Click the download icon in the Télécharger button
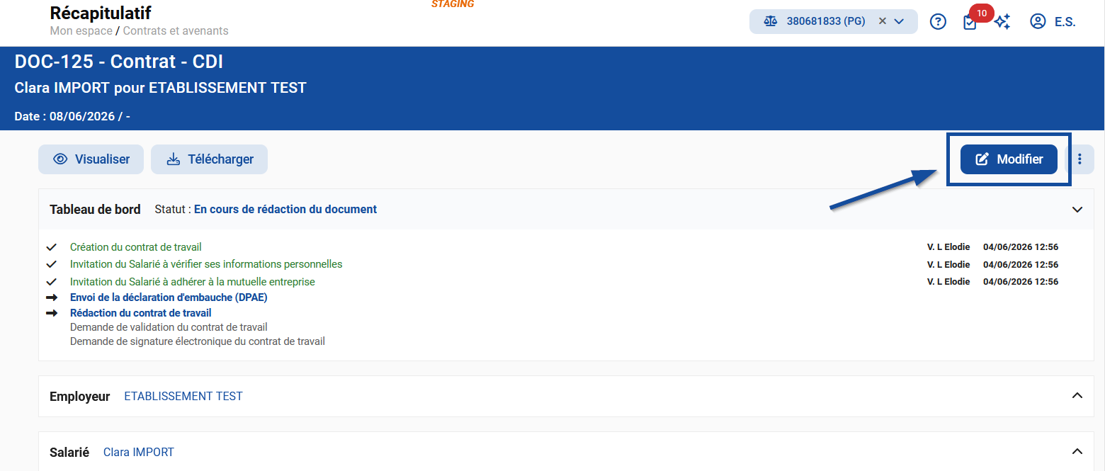The width and height of the screenshot is (1105, 471). tap(174, 159)
